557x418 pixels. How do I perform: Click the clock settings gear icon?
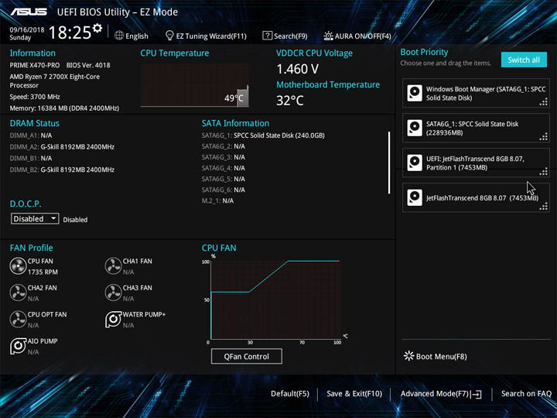97,28
